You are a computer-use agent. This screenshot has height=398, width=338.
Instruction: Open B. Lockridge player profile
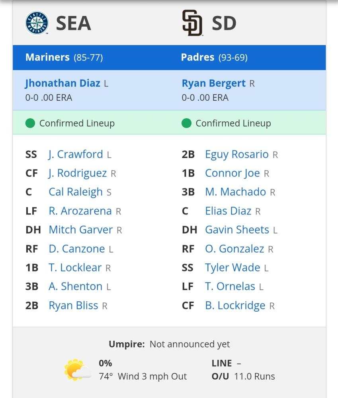pyautogui.click(x=235, y=305)
